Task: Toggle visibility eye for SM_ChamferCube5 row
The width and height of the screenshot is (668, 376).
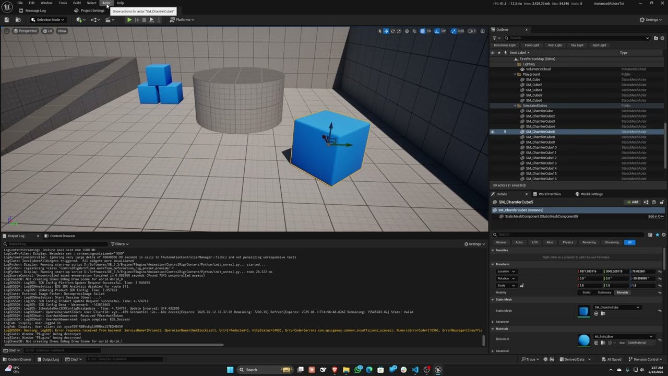Action: 492,132
